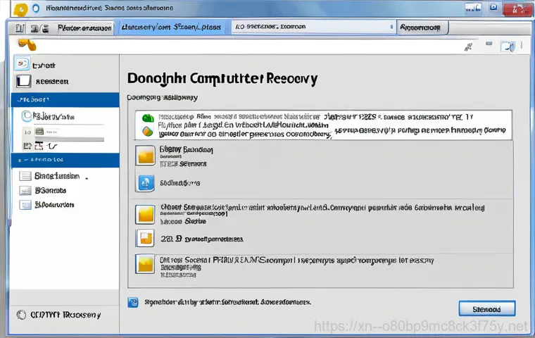Click the 'KO ssetense' address field

click(313, 27)
